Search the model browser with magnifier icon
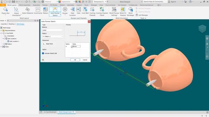Screen dimensions: 209x117 click(x=35, y=20)
